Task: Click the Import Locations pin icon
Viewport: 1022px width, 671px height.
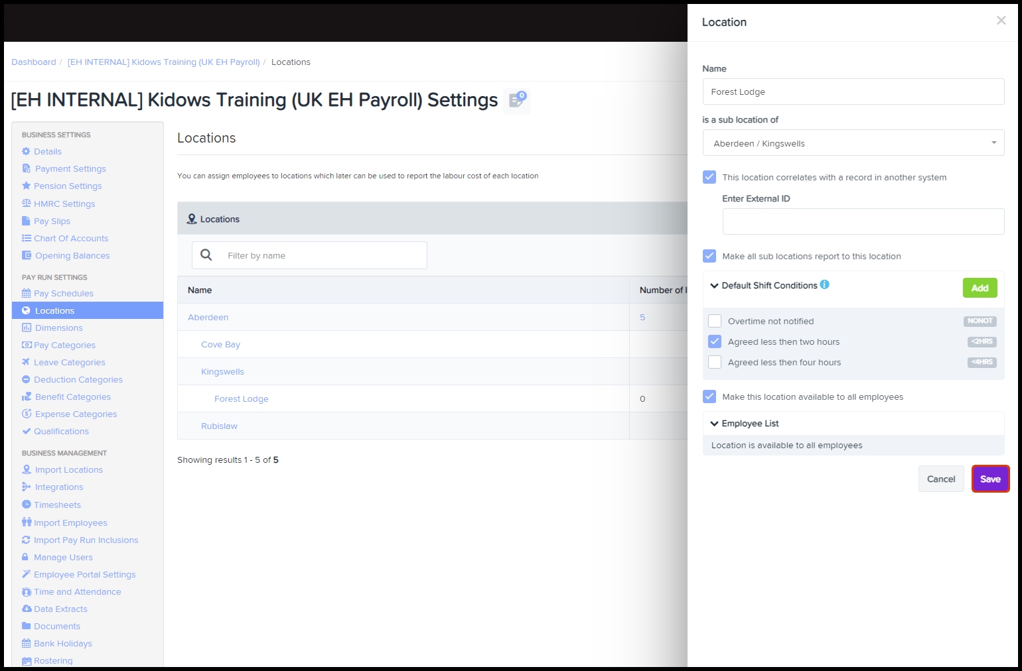Action: point(27,469)
